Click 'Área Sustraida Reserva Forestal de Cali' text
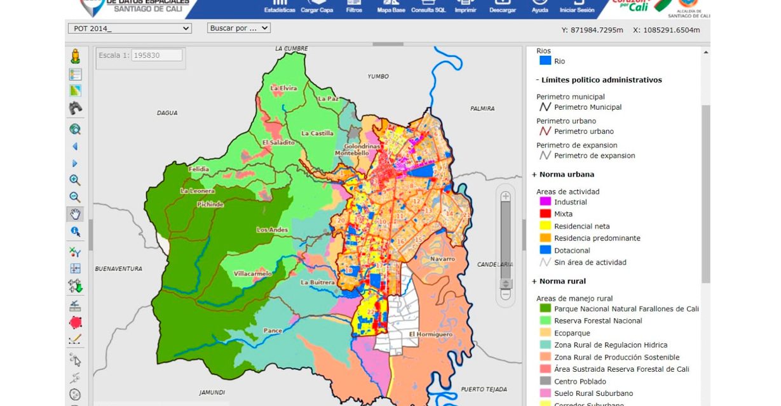The image size is (781, 406). coord(621,369)
